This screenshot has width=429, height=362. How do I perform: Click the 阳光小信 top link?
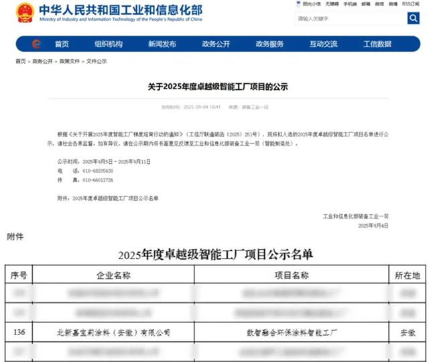(x=312, y=4)
